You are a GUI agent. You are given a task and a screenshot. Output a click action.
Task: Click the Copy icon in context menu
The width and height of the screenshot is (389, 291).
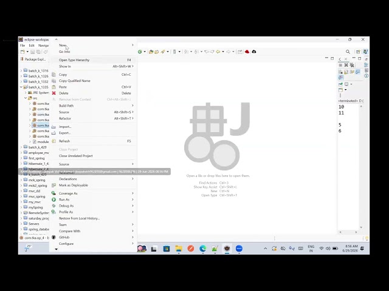pos(53,75)
